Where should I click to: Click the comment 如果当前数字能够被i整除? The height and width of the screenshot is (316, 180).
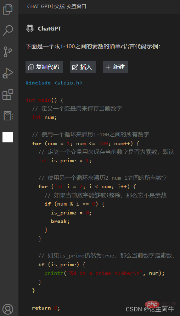[x=106, y=195]
